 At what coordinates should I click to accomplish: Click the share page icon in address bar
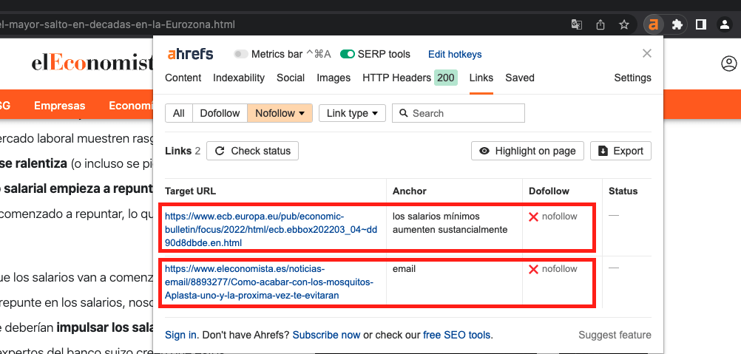point(600,24)
